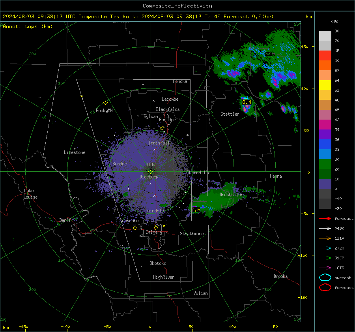Click the Lake Louise label
This screenshot has width=355, height=332.
point(30,194)
